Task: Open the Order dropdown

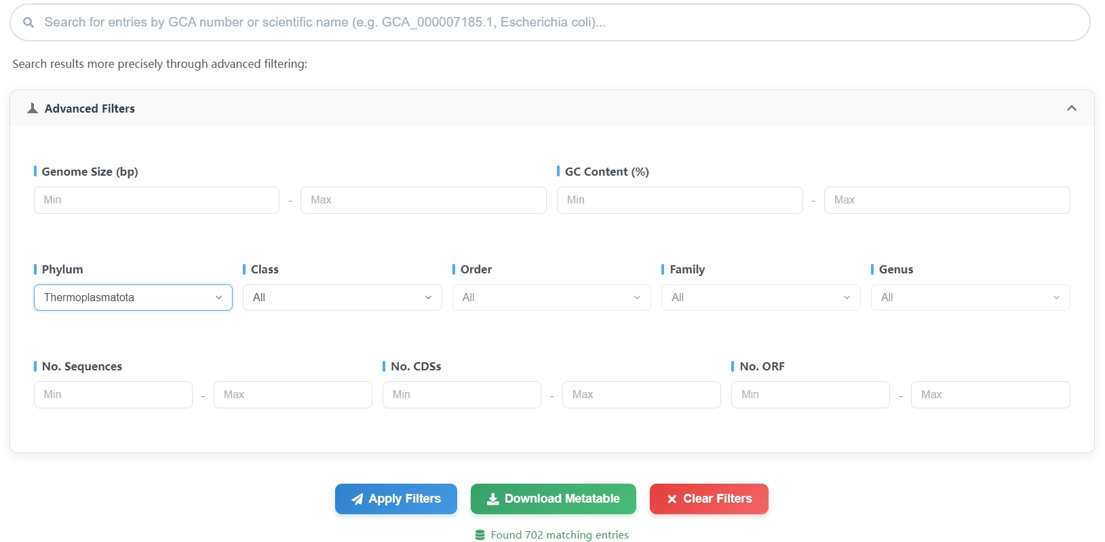Action: coord(551,298)
